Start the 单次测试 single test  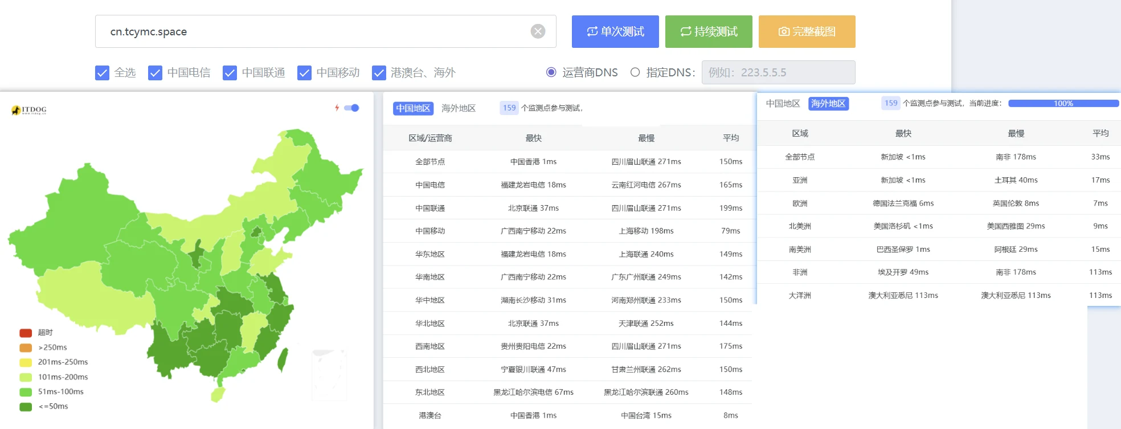615,31
